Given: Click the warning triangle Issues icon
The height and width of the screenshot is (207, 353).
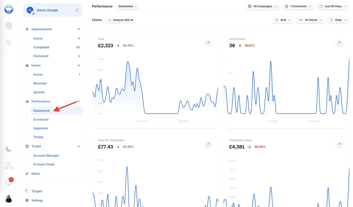Looking at the screenshot, I should click(x=27, y=65).
